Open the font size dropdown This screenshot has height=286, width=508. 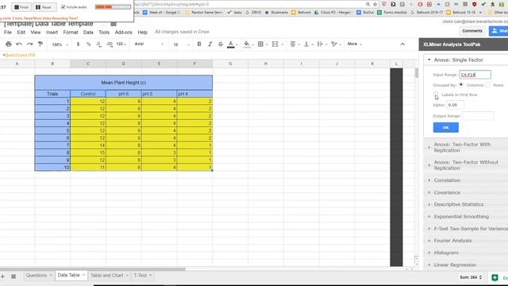[x=181, y=44]
